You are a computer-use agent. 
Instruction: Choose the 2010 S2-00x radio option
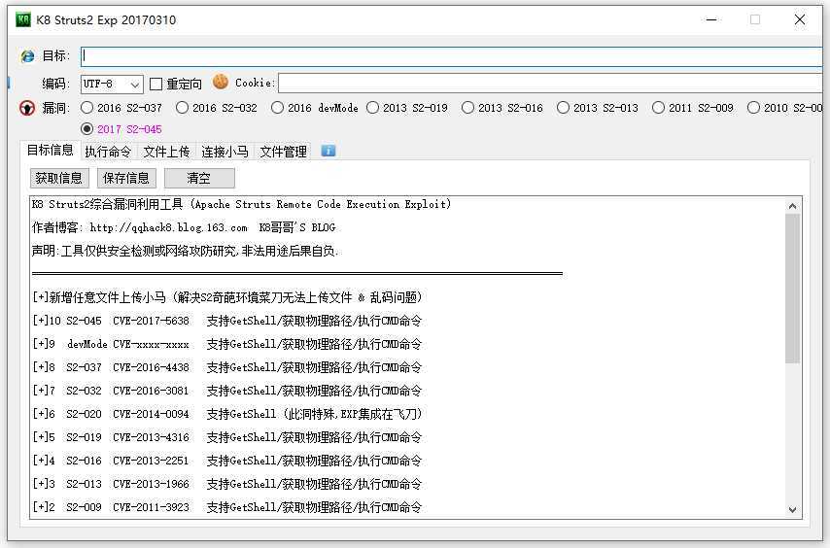[754, 108]
